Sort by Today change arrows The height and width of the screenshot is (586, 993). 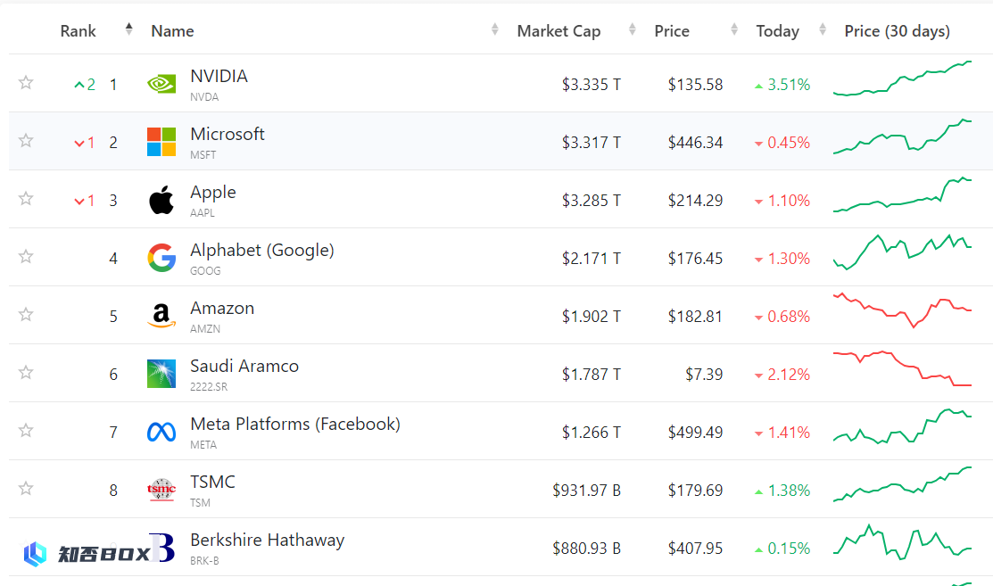point(822,29)
